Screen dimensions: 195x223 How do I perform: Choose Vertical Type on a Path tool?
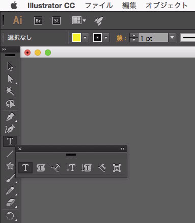coord(102,168)
